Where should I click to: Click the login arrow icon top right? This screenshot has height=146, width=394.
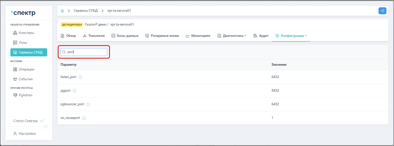(x=382, y=11)
